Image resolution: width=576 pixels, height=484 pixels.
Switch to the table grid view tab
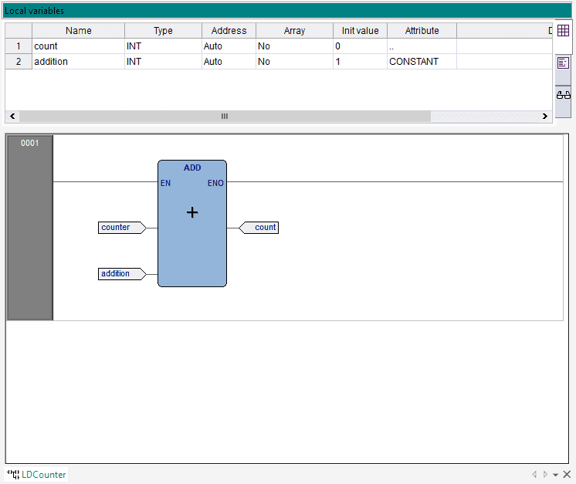(x=564, y=31)
